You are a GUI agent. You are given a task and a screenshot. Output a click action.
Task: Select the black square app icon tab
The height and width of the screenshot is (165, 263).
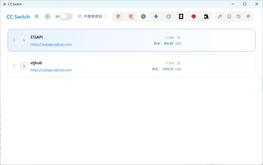tap(181, 16)
